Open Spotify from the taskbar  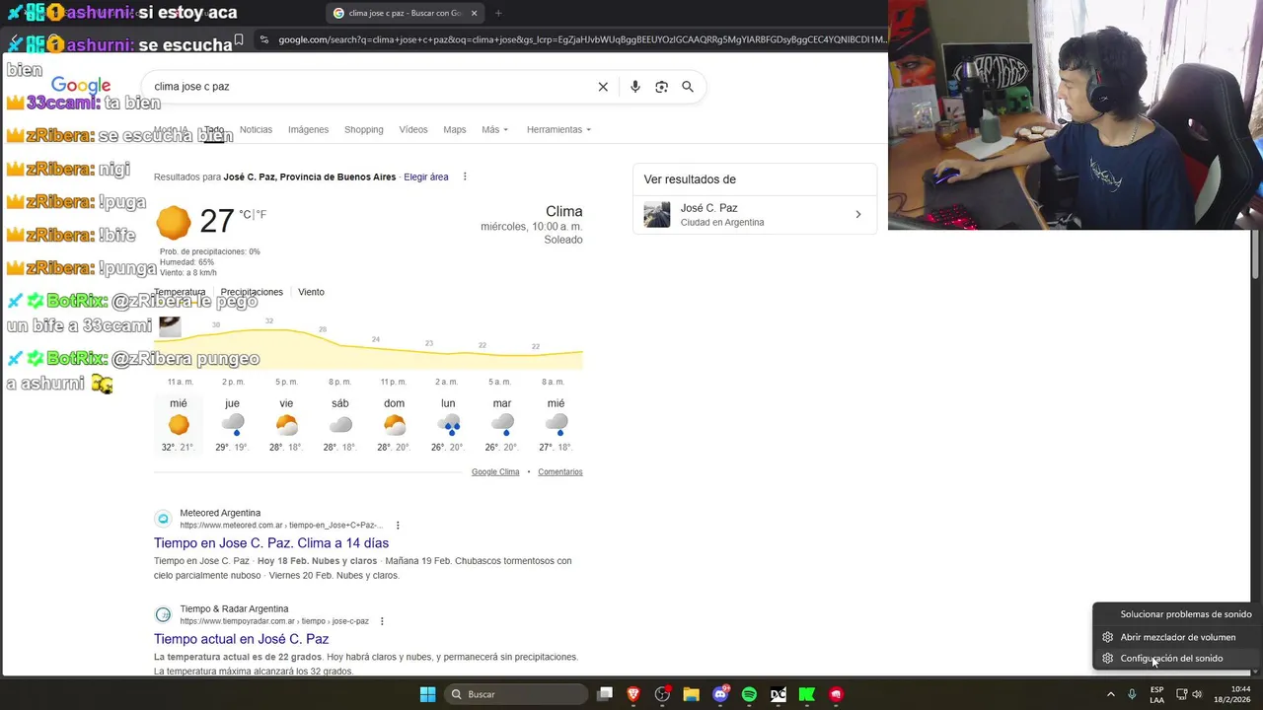[x=749, y=694]
